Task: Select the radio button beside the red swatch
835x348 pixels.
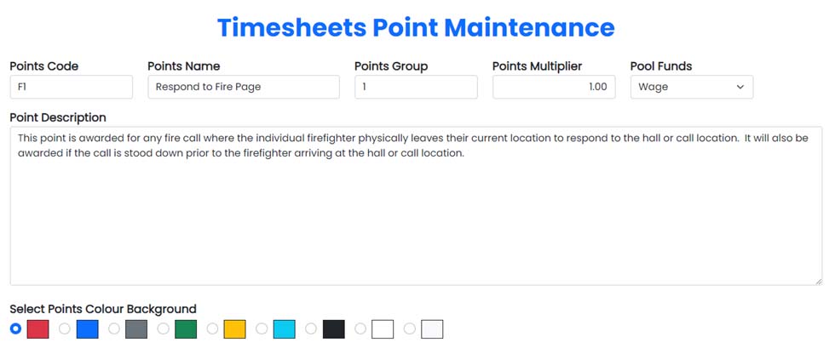Action: (15, 328)
